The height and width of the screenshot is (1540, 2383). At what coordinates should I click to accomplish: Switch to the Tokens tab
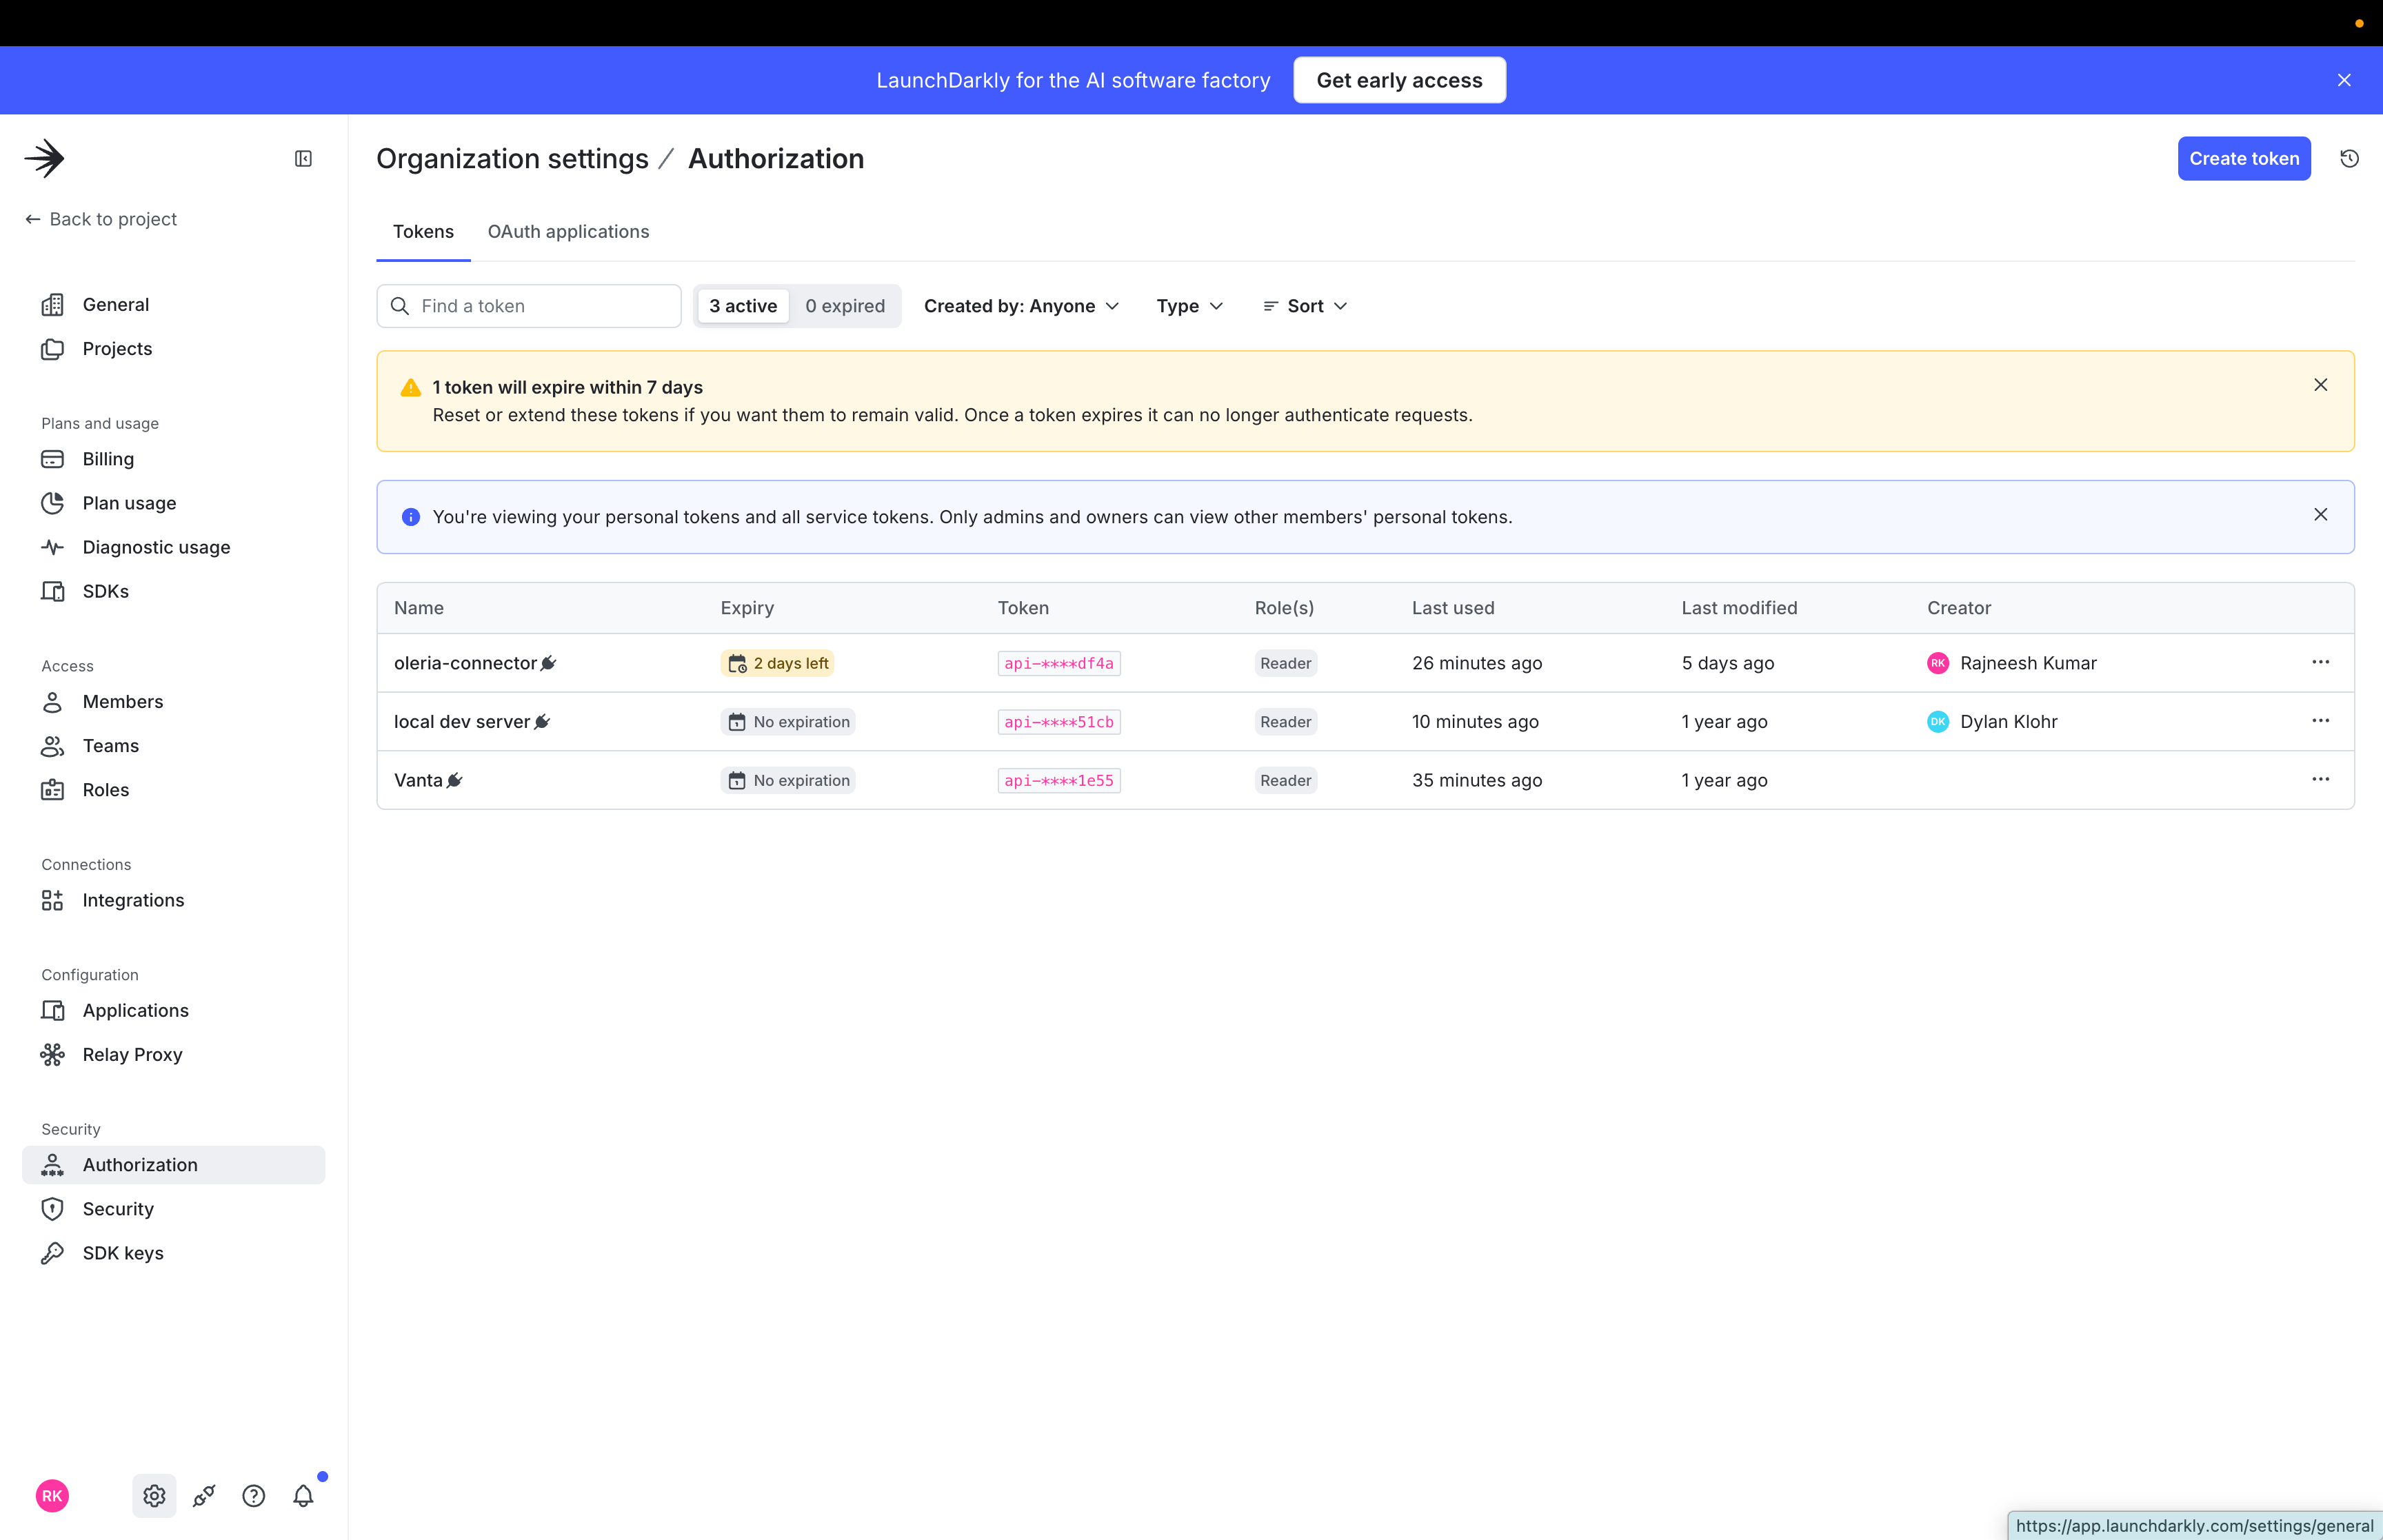pos(423,231)
